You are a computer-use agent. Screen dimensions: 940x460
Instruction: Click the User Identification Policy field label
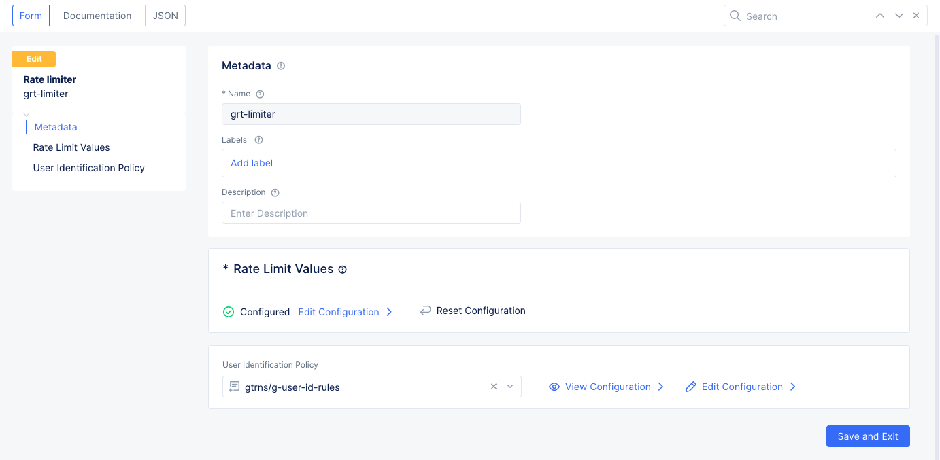coord(270,365)
